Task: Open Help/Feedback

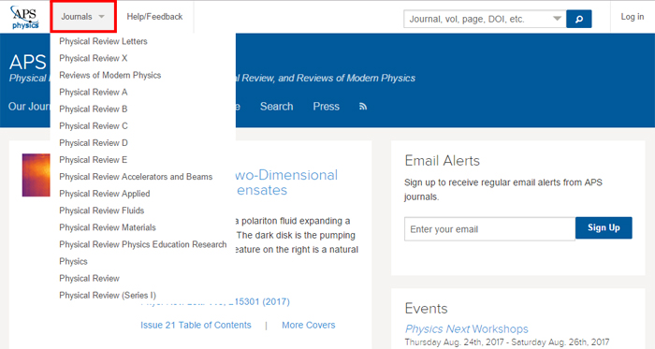Action: [154, 17]
